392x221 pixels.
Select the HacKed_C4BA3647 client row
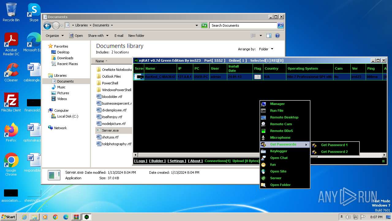260,77
